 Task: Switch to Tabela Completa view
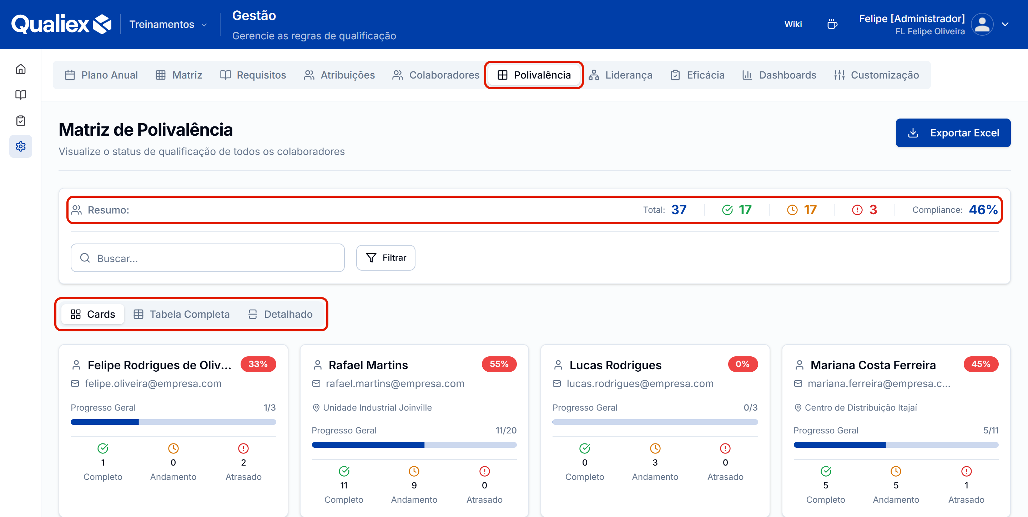coord(182,314)
